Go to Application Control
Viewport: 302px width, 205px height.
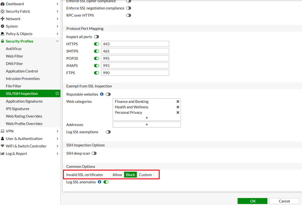(x=22, y=71)
